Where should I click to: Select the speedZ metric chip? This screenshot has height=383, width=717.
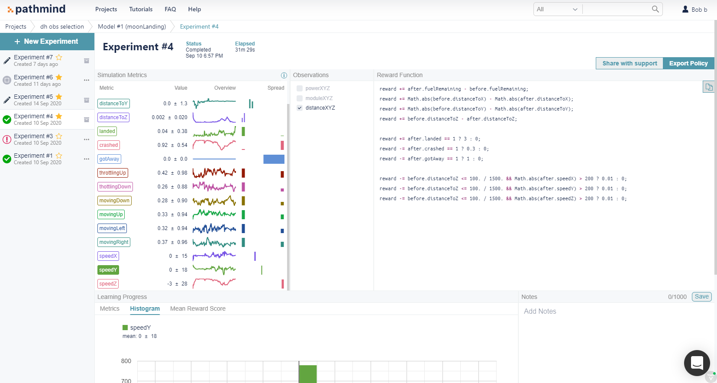108,284
